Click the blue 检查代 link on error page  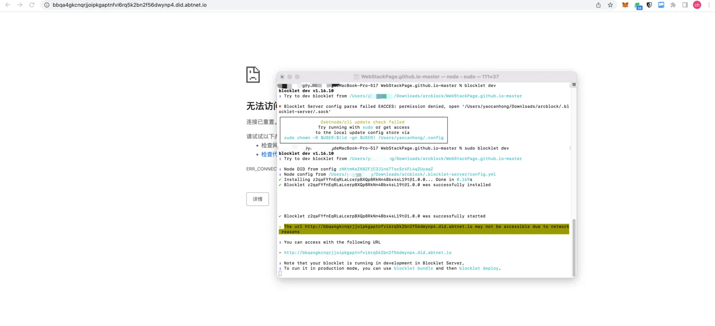tap(269, 154)
